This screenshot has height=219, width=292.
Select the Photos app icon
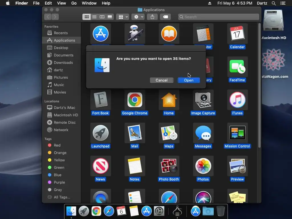203,166
